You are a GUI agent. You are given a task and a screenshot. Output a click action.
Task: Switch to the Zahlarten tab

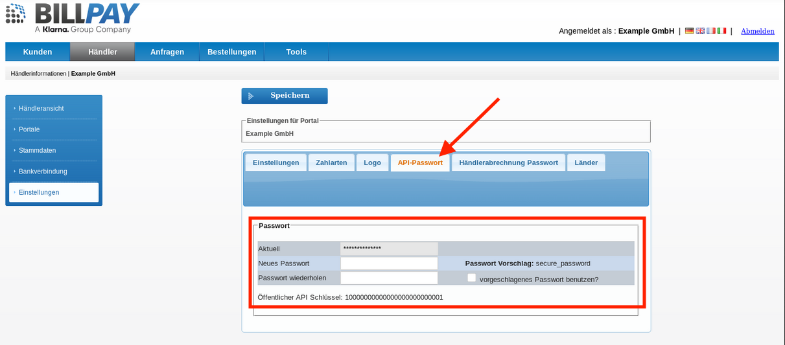point(331,162)
